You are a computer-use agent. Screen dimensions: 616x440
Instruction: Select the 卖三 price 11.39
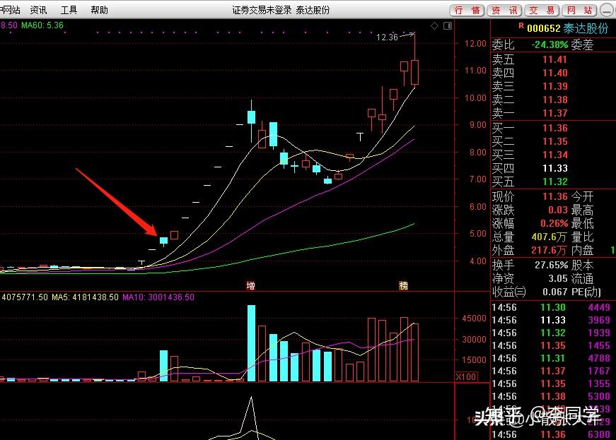554,86
